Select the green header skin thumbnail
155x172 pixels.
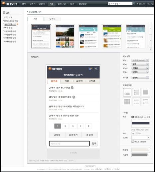coord(112,36)
